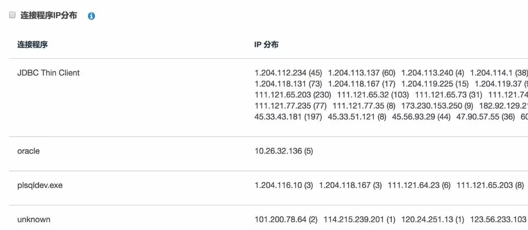The width and height of the screenshot is (528, 230).
Task: Click IP entry 114.215.239.201 (1)
Action: click(x=360, y=220)
